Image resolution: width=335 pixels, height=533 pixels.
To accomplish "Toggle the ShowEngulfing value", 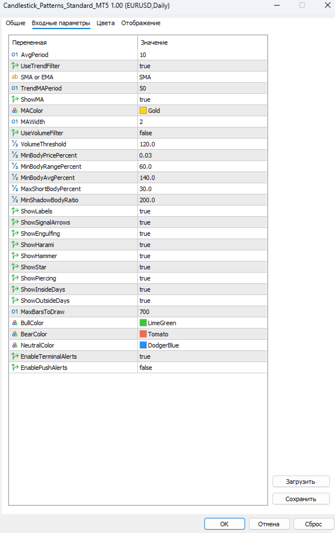I will pyautogui.click(x=202, y=234).
